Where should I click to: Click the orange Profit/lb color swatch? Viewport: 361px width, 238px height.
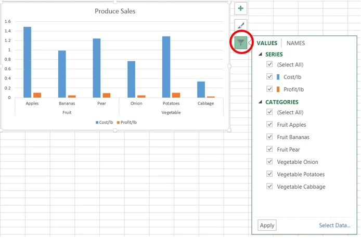(278, 89)
